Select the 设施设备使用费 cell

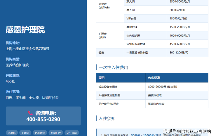121,87
